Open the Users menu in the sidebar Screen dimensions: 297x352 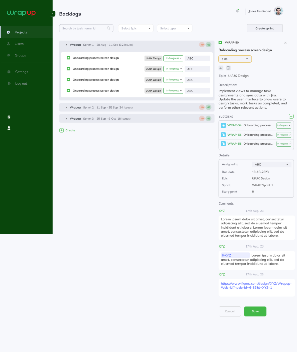pyautogui.click(x=19, y=44)
